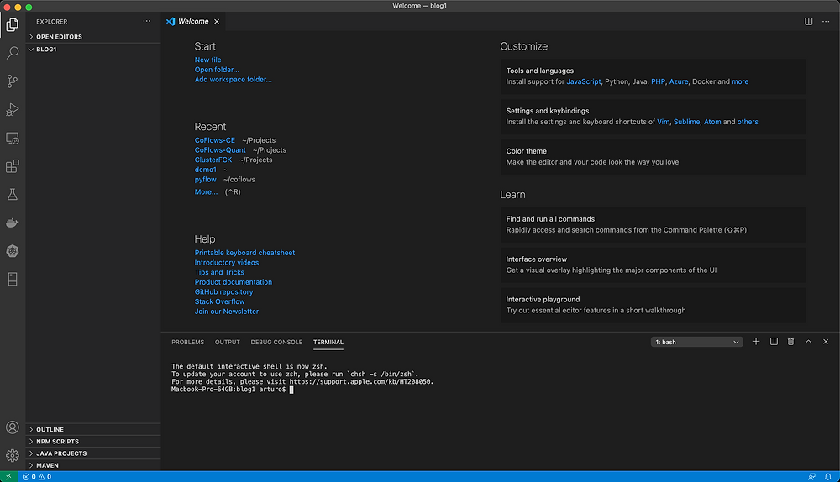Open recent project CoFlows-CE
This screenshot has height=482, width=840.
click(x=215, y=140)
